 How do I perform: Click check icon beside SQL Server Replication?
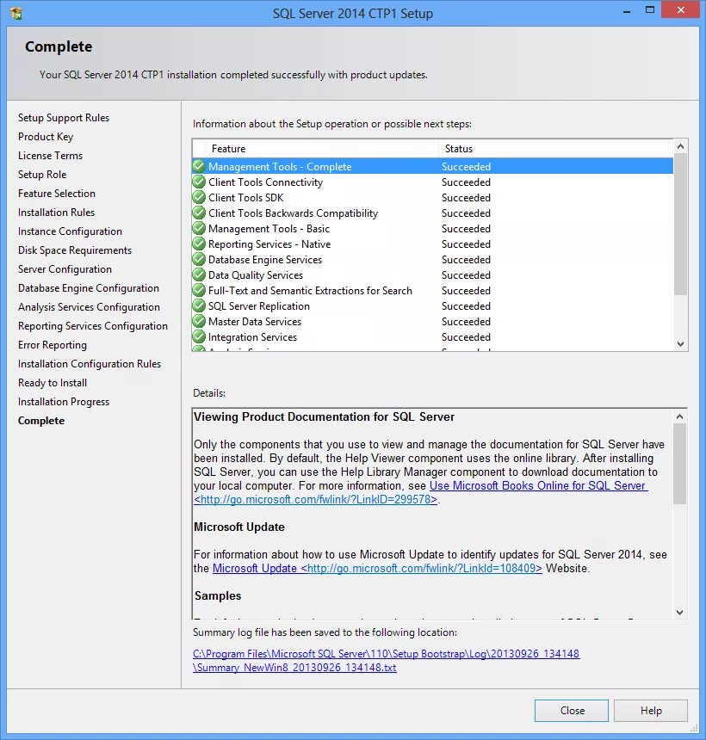(199, 305)
